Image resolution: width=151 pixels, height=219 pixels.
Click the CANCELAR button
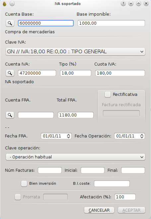99,210
